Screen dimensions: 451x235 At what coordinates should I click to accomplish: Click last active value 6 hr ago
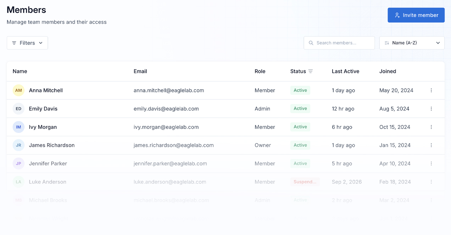tap(342, 127)
